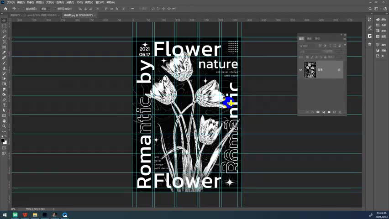Open the 文件(F) menu
This screenshot has width=389, height=219.
tap(11, 2)
